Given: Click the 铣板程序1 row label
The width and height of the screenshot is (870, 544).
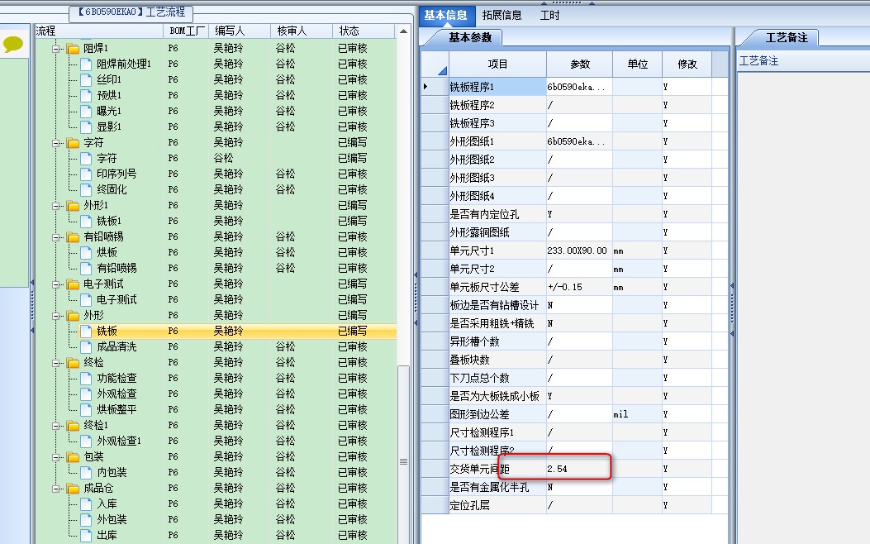Looking at the screenshot, I should (x=497, y=87).
